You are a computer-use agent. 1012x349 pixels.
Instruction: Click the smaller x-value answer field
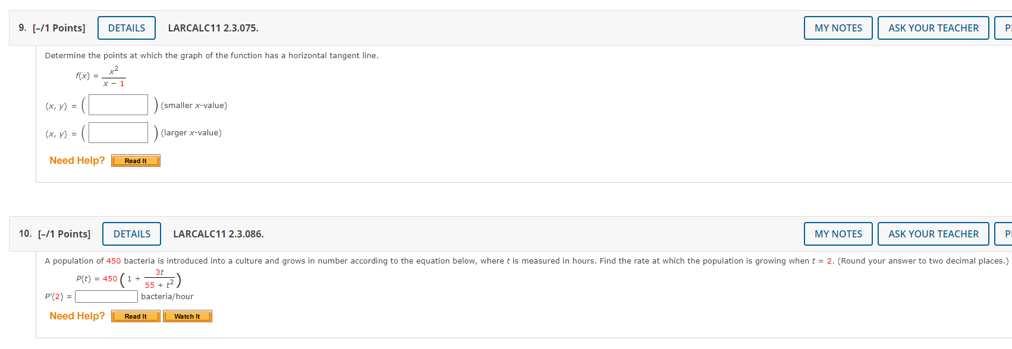point(117,104)
